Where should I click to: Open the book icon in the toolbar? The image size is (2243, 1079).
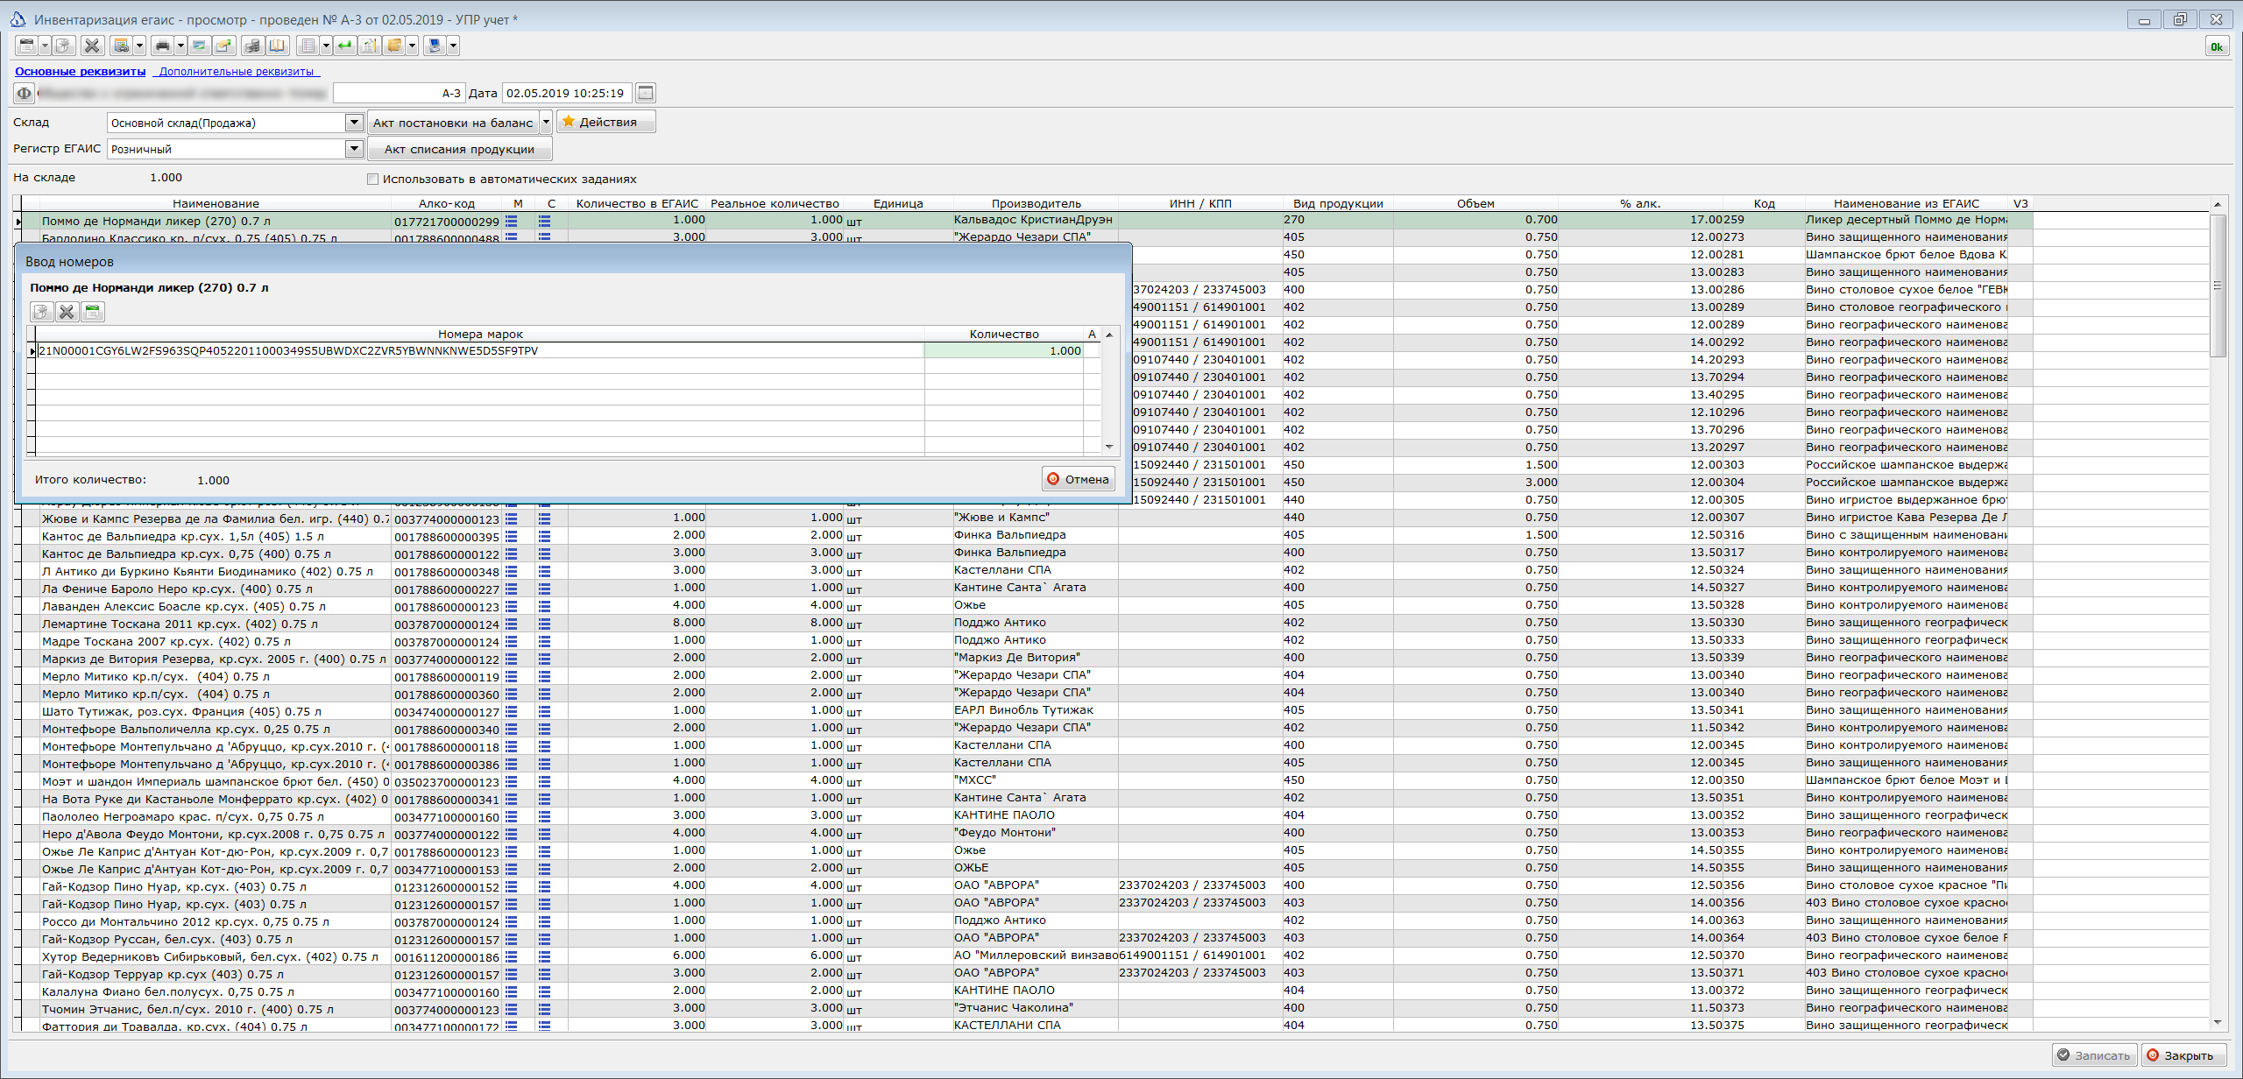pyautogui.click(x=278, y=46)
